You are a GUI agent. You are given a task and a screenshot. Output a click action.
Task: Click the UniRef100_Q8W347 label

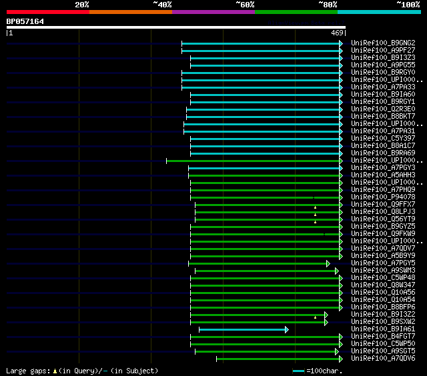[383, 285]
